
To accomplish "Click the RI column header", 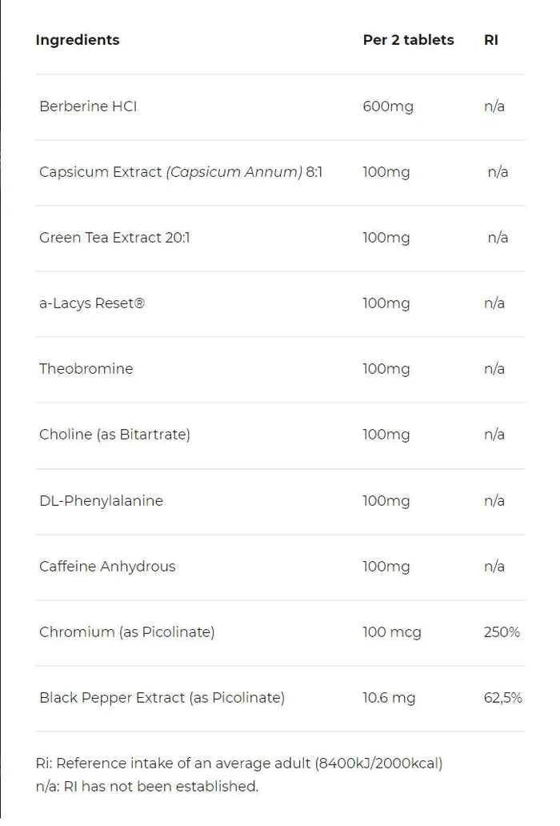I will [491, 40].
